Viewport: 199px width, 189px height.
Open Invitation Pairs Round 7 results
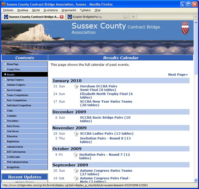click(104, 156)
